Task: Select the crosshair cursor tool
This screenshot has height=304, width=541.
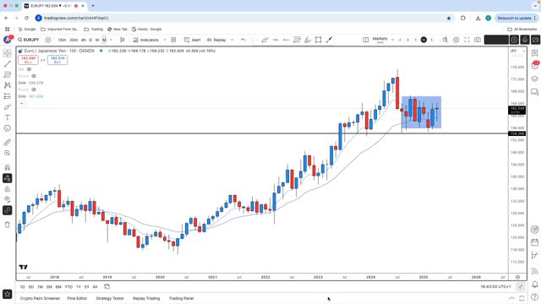Action: 8,53
